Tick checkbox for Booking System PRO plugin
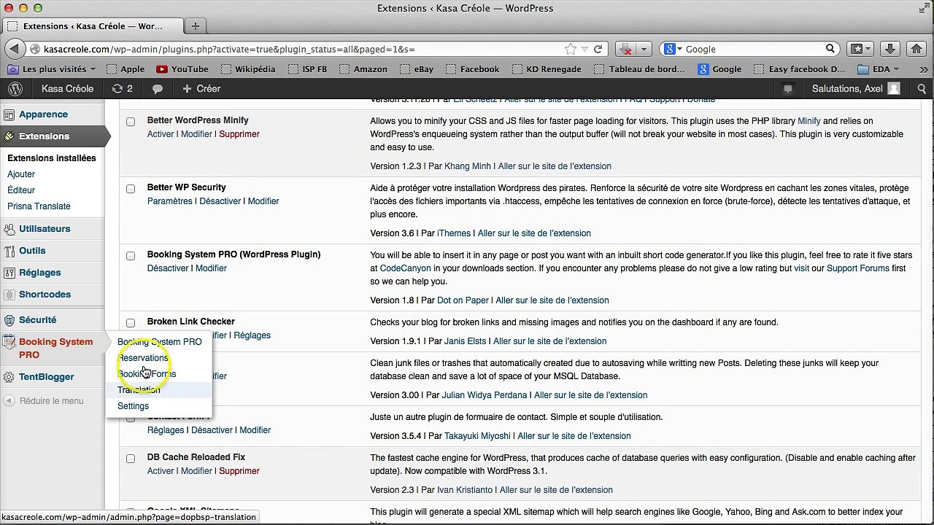Viewport: 934px width, 525px height. pos(131,256)
